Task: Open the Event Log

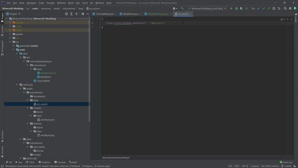Action: point(286,162)
